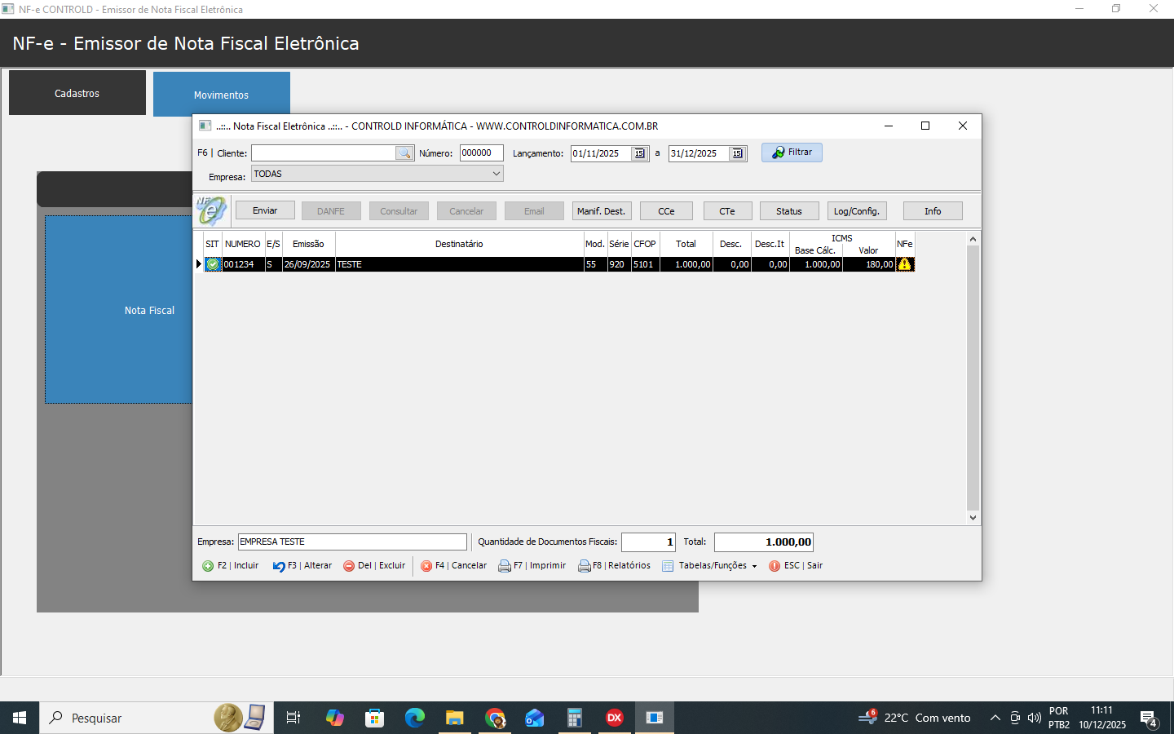The width and height of the screenshot is (1174, 734).
Task: Open the Tabelas/Funções dropdown menu
Action: point(710,566)
